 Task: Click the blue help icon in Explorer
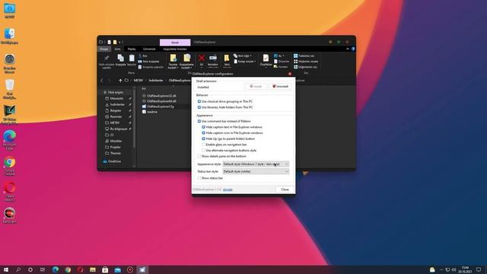click(353, 49)
